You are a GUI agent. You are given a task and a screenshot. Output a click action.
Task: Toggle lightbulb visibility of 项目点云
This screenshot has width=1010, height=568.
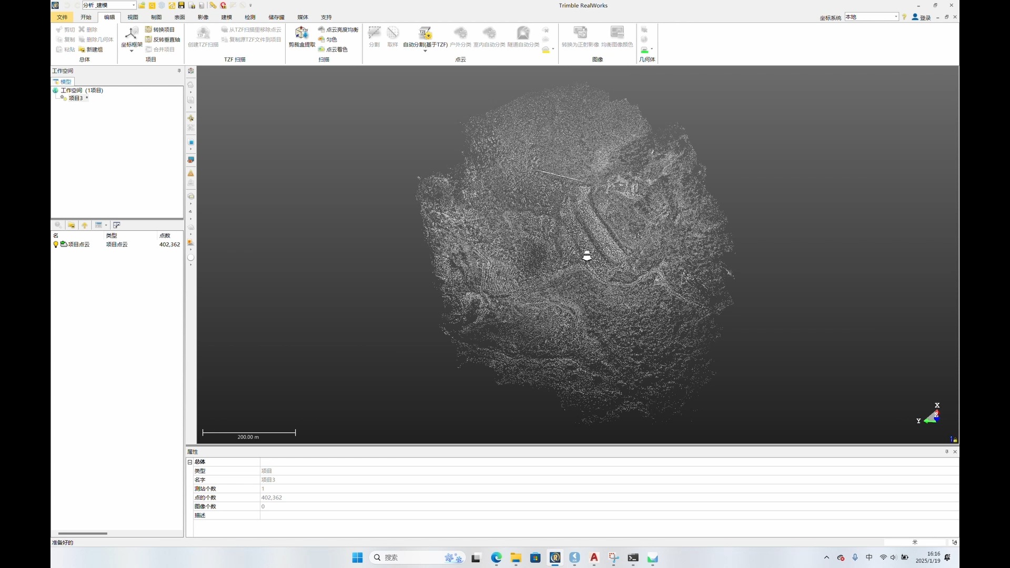pos(56,245)
